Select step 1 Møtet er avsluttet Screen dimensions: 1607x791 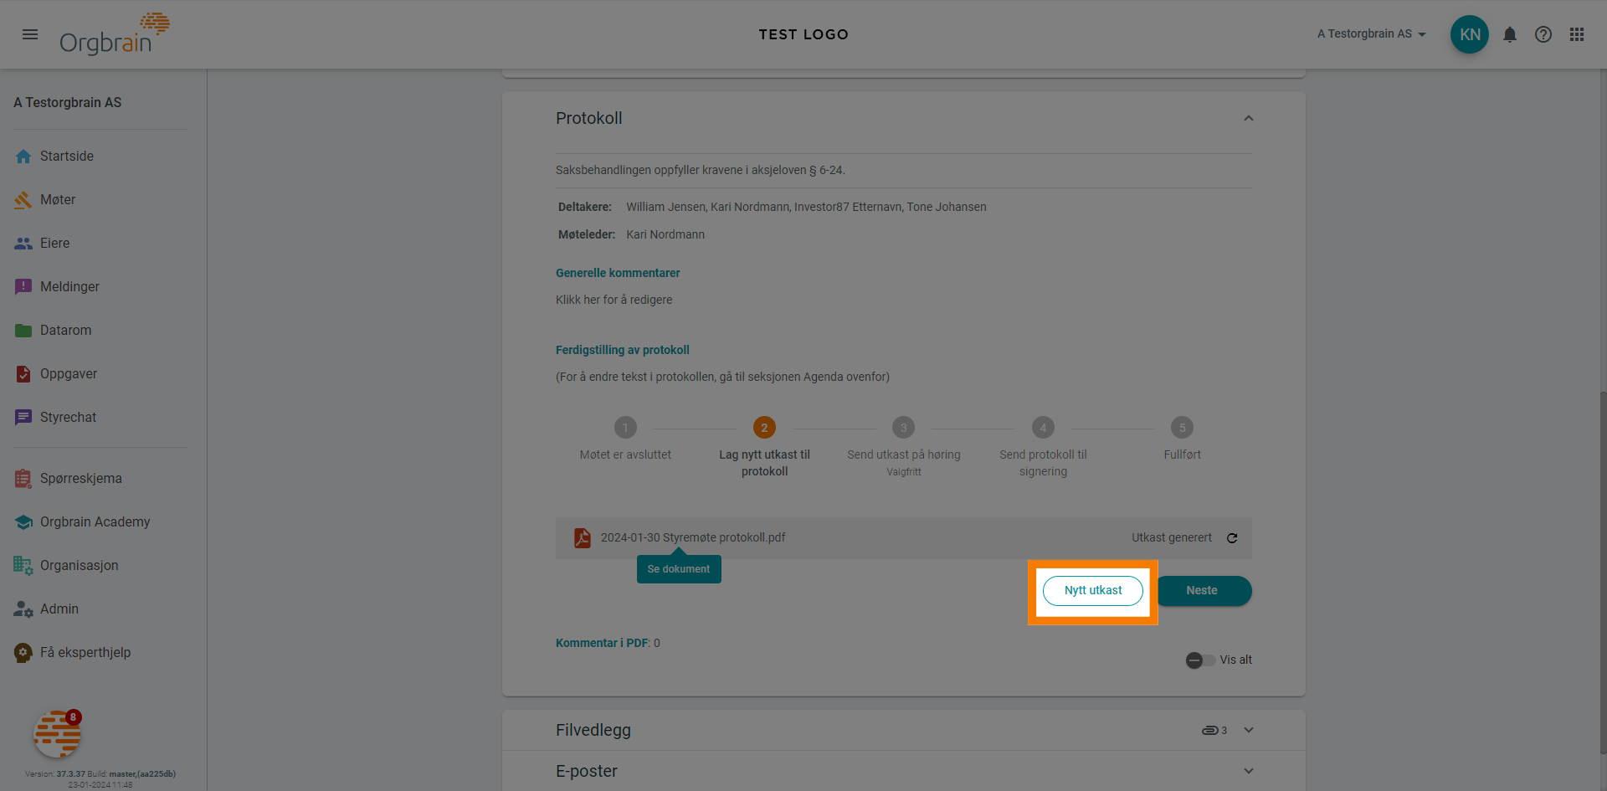click(625, 439)
